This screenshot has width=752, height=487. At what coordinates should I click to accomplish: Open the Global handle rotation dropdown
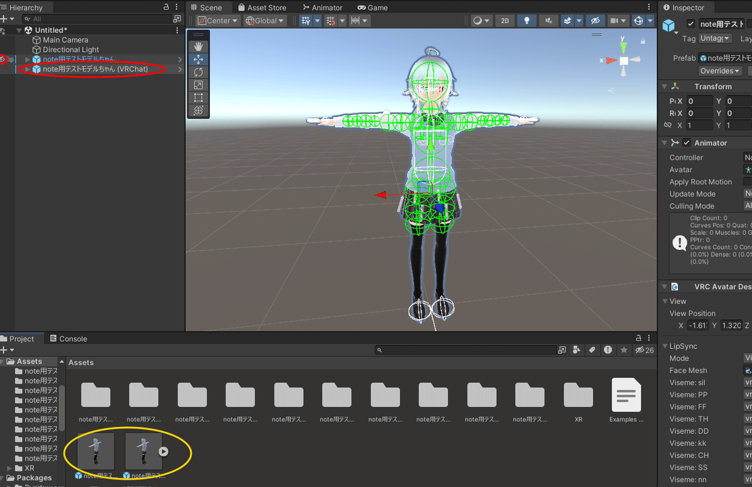(266, 21)
